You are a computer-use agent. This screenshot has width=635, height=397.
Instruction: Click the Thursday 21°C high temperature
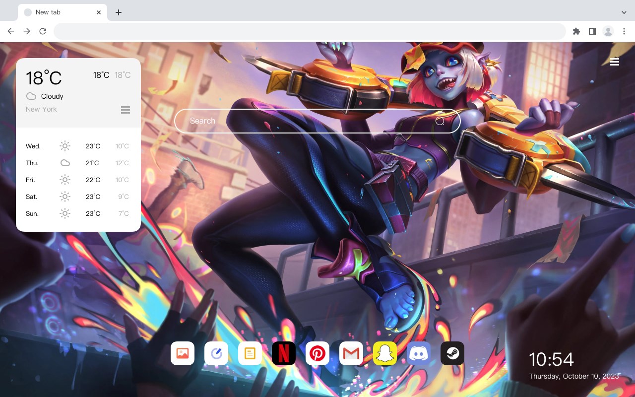92,163
